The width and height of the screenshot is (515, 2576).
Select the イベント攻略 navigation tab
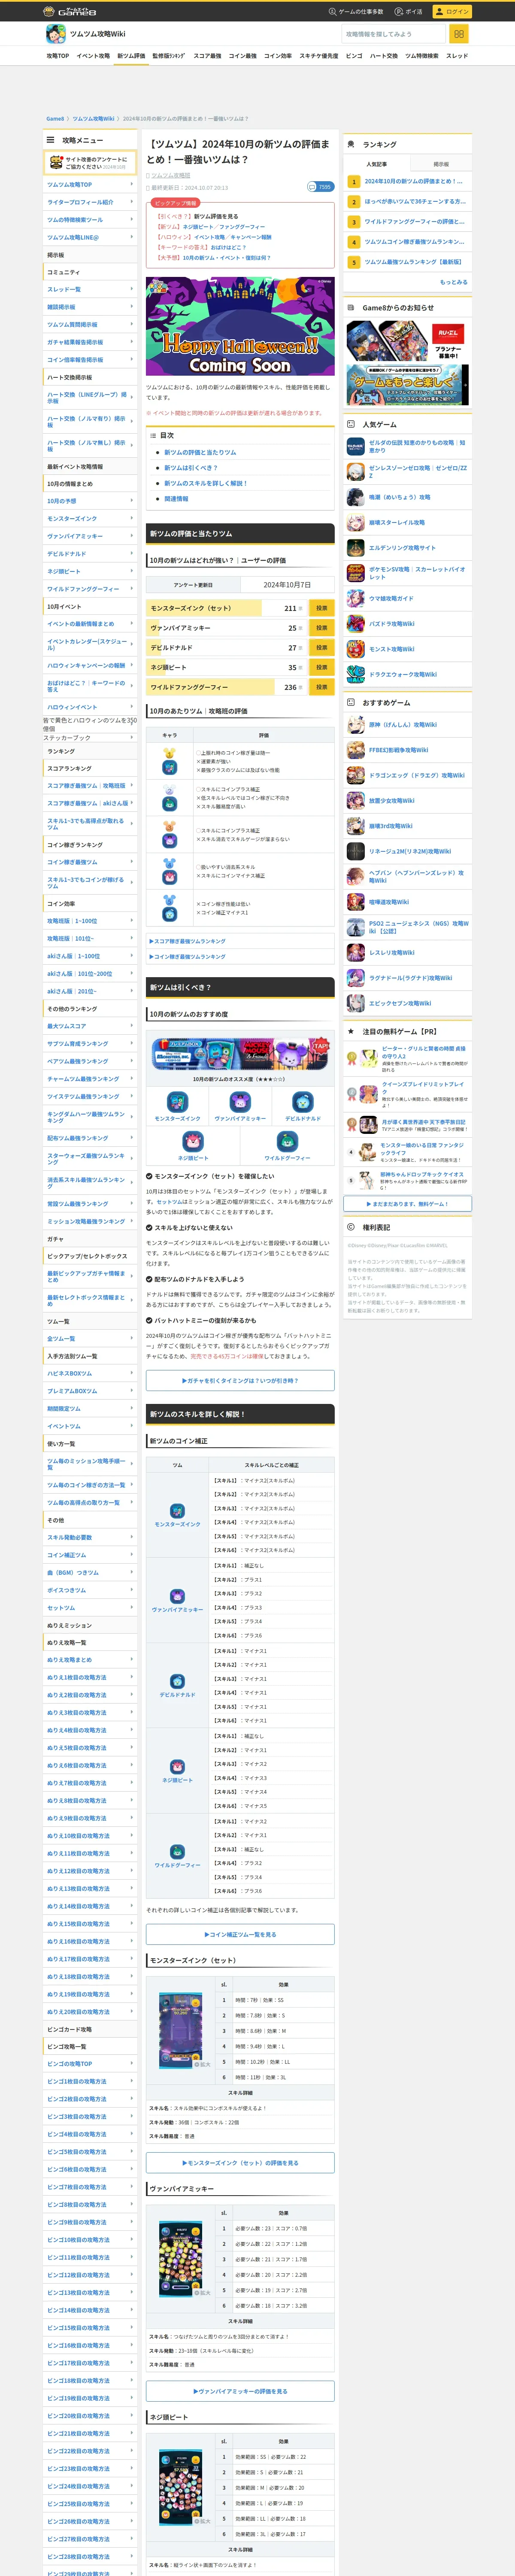(x=93, y=56)
